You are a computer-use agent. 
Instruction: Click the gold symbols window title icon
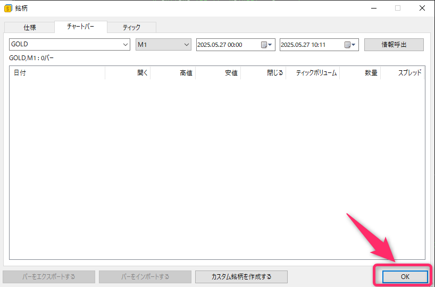(x=8, y=8)
